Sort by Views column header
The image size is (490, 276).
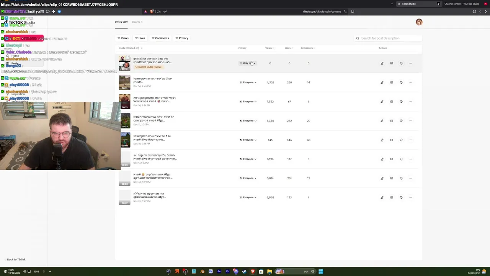(269, 48)
